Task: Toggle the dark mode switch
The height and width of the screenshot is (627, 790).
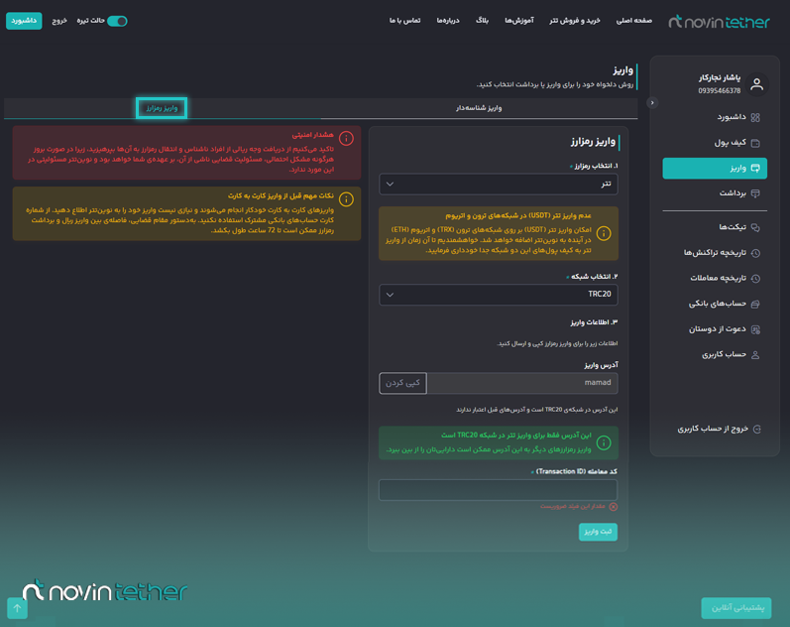Action: click(x=117, y=21)
